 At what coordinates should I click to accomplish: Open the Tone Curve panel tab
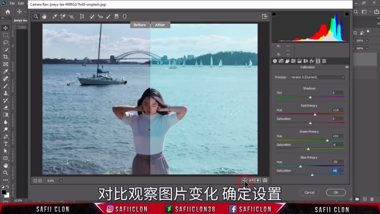point(281,61)
